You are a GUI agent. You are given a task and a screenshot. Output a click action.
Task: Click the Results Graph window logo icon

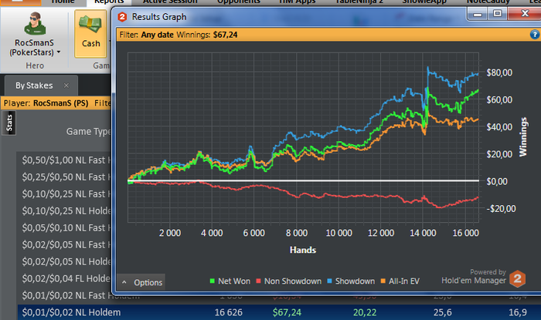pyautogui.click(x=122, y=16)
